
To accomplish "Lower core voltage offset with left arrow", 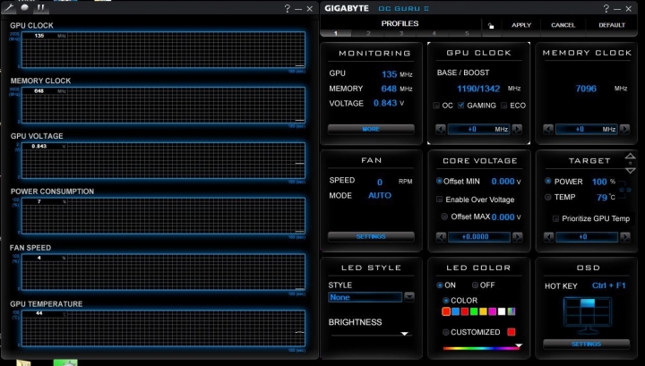I will 441,237.
